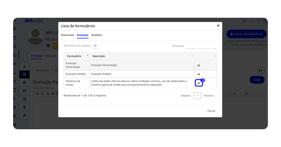Go to Próximo page
Image resolution: width=281 pixels, height=147 pixels.
coord(209,96)
